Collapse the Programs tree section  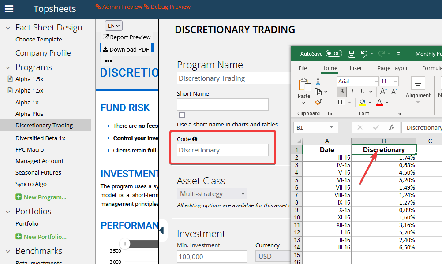pos(8,67)
